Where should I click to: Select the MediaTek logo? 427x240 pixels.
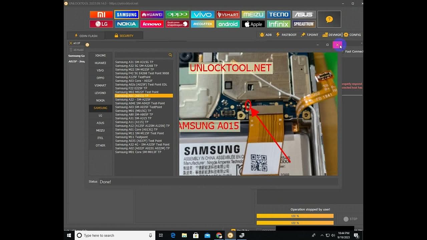point(202,24)
